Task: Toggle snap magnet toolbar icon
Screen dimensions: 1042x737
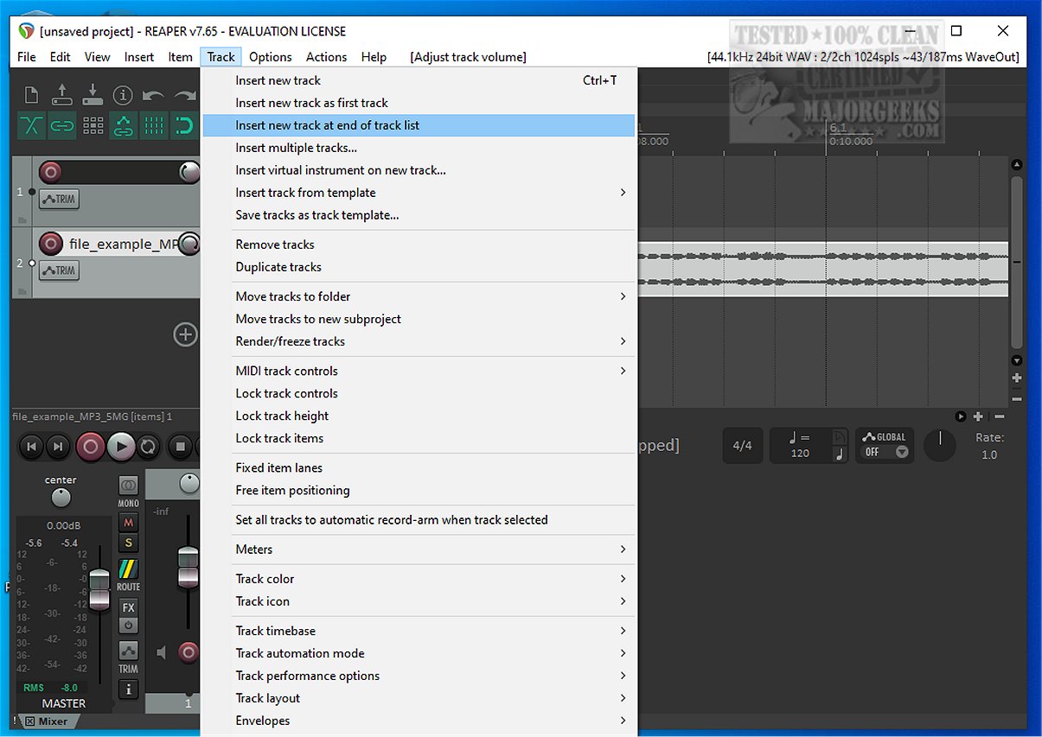Action: pyautogui.click(x=184, y=126)
